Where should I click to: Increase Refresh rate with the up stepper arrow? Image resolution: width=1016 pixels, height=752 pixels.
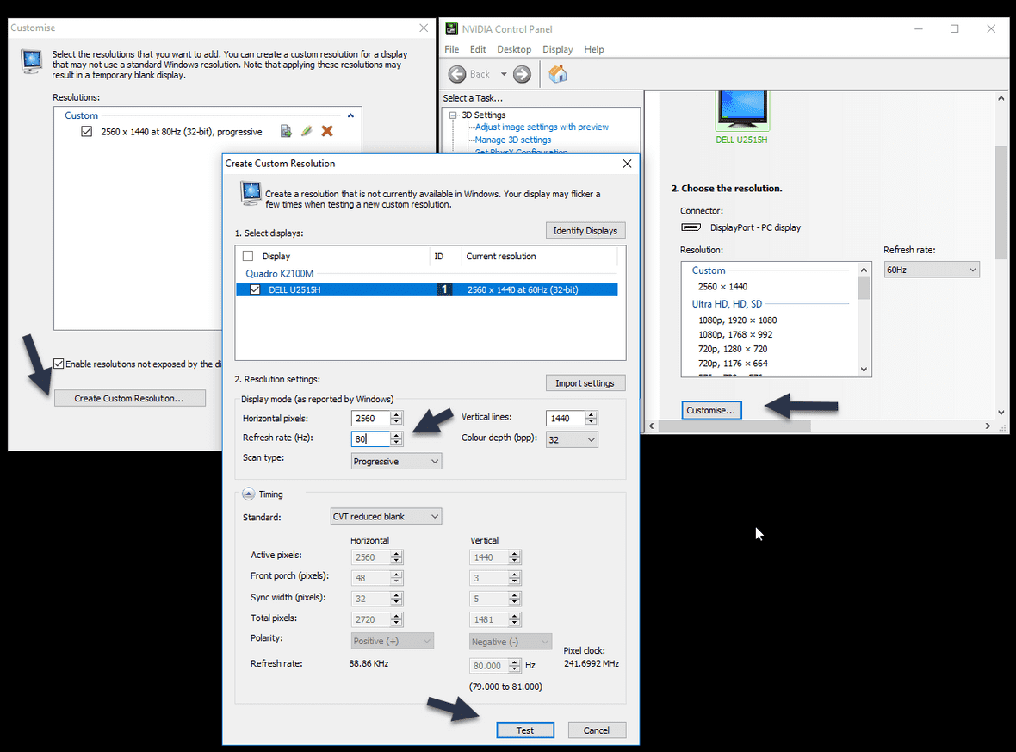pyautogui.click(x=395, y=435)
